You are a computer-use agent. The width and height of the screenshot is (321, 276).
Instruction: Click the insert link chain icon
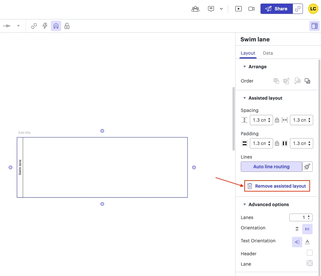(x=34, y=26)
